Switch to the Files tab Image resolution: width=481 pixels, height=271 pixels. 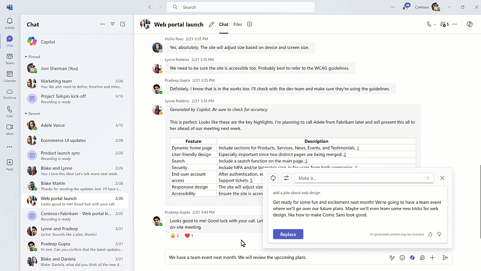click(237, 24)
